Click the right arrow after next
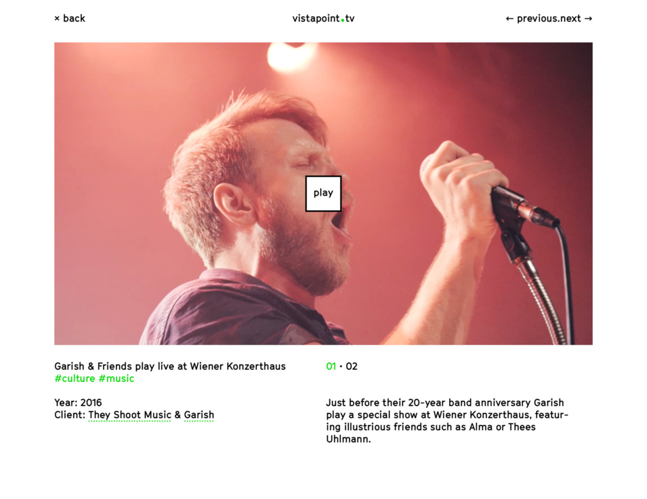The width and height of the screenshot is (647, 499). (588, 19)
